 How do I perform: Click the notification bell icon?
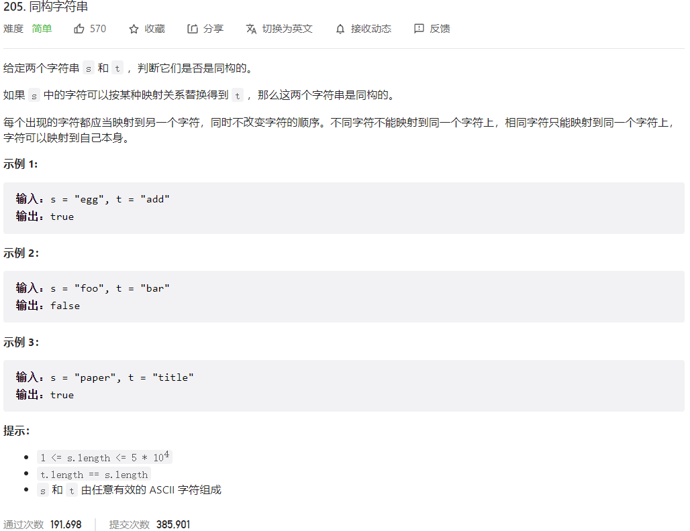pos(340,29)
